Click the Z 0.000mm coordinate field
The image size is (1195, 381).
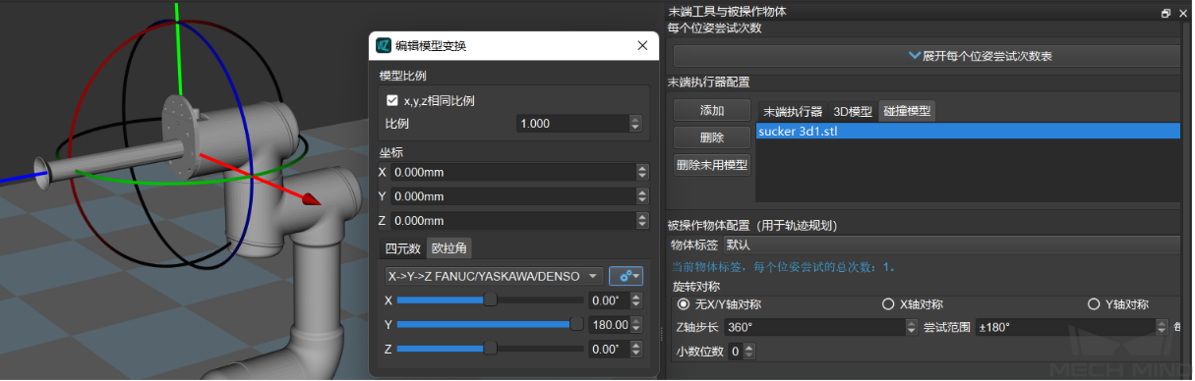(x=512, y=221)
